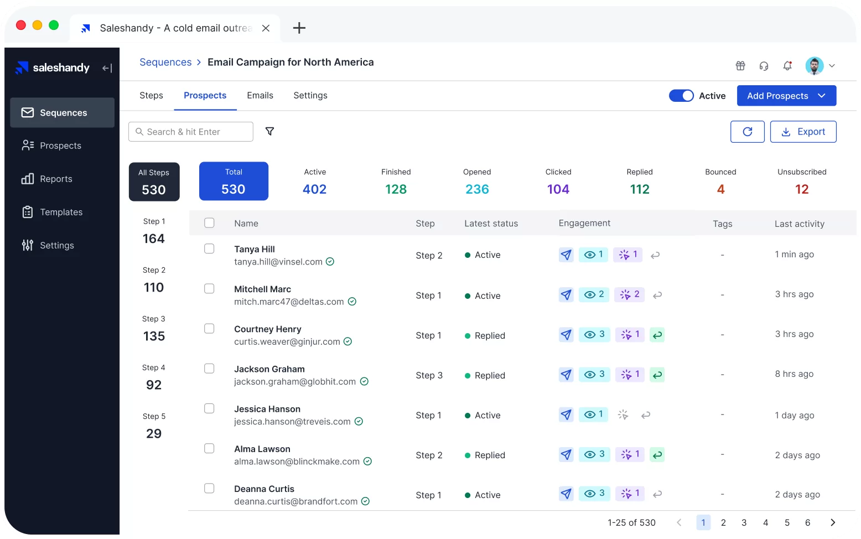Viewport: 861px width, 539px height.
Task: Tick the select-all header checkbox
Action: 209,223
